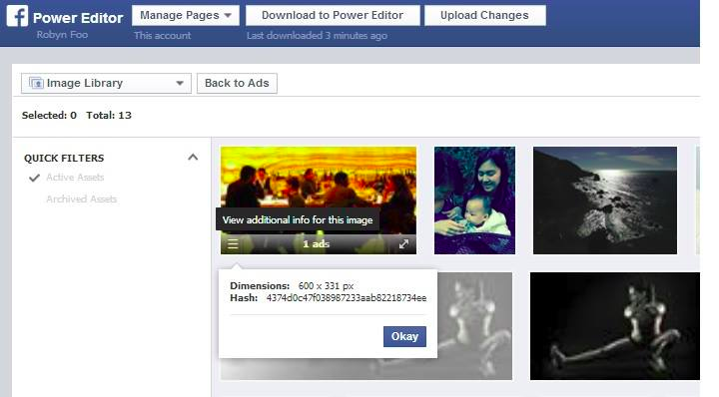Click the info list icon on restaurant image
The image size is (719, 397).
point(233,244)
